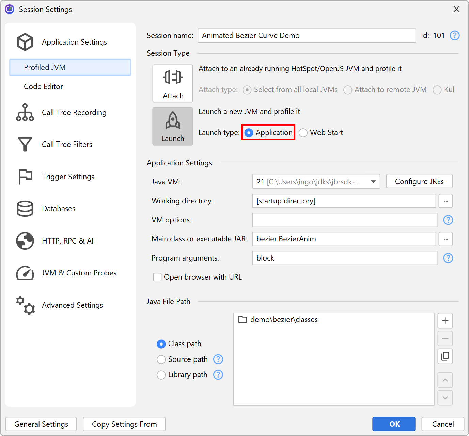This screenshot has height=436, width=469.
Task: Switch to the Code Editor settings page
Action: tap(44, 86)
